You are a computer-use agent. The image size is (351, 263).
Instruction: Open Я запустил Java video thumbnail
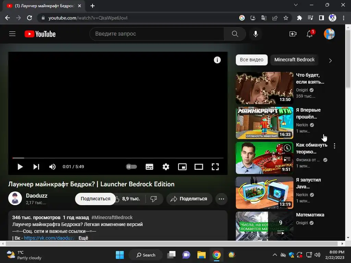pyautogui.click(x=265, y=193)
